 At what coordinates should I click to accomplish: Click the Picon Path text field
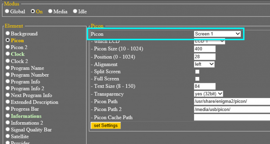[231, 102]
